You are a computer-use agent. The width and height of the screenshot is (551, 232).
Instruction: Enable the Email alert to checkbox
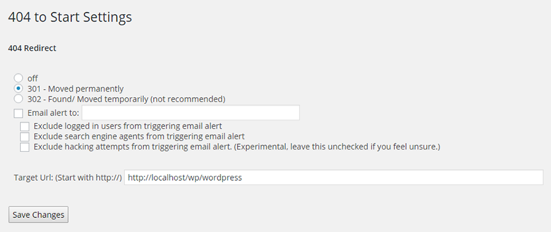[18, 113]
